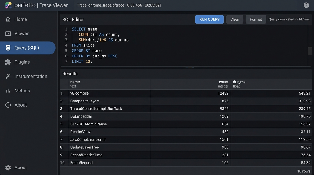This screenshot has height=175, width=314.
Task: Click the Query (SQL) database icon
Action: click(8, 48)
